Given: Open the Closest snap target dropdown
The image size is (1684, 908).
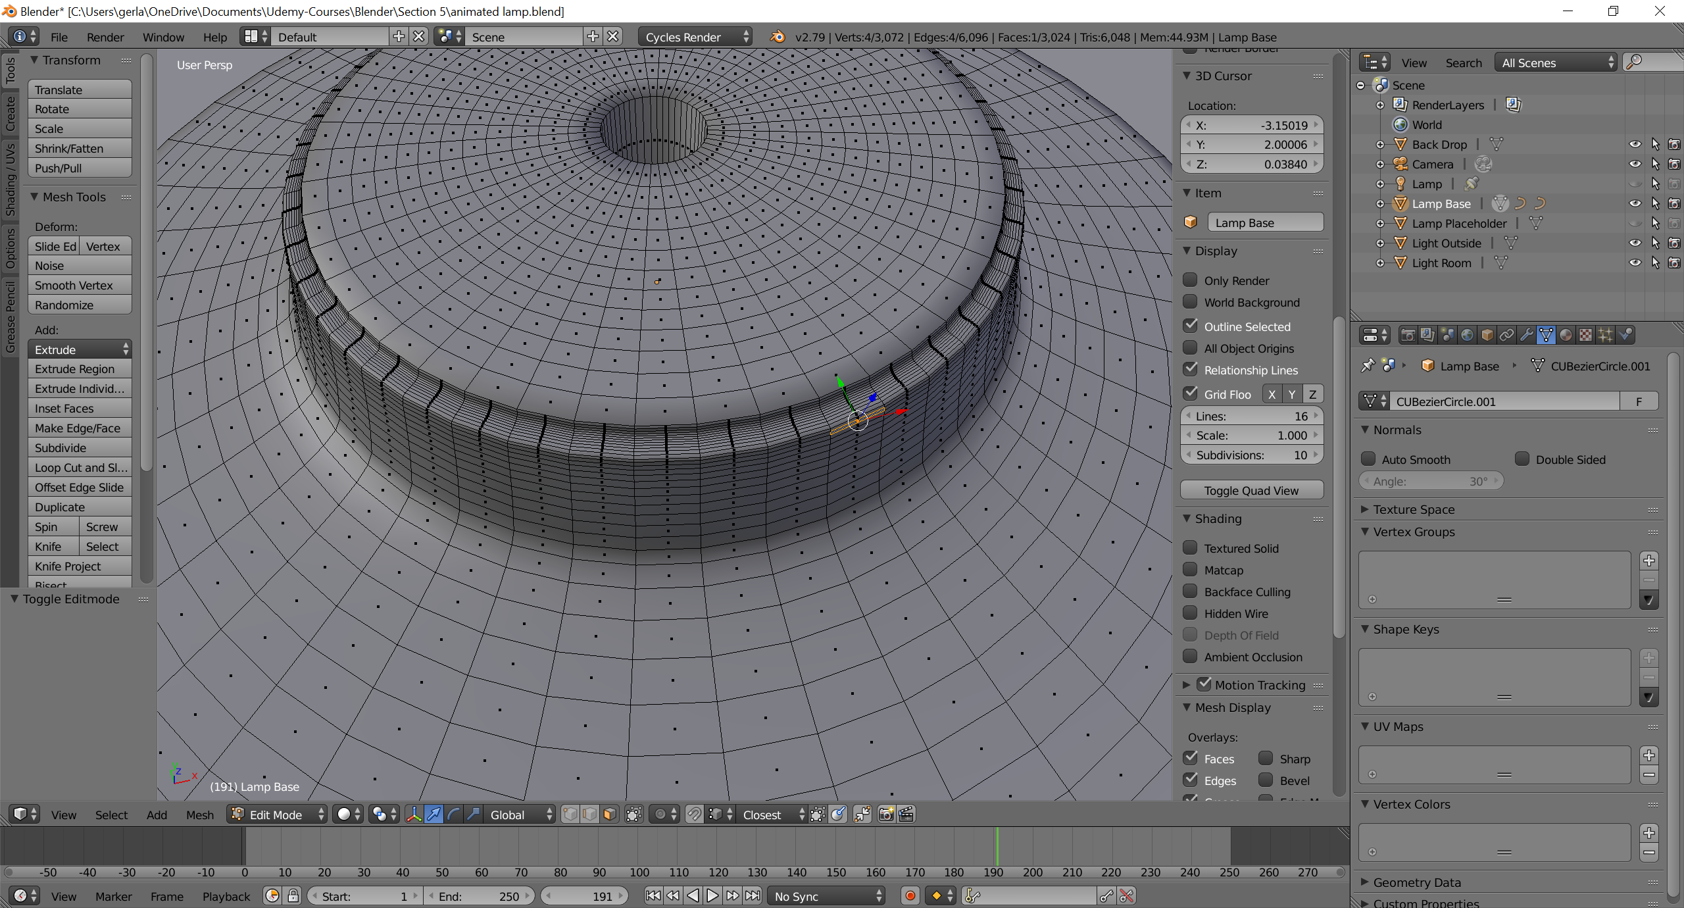Looking at the screenshot, I should 772,815.
